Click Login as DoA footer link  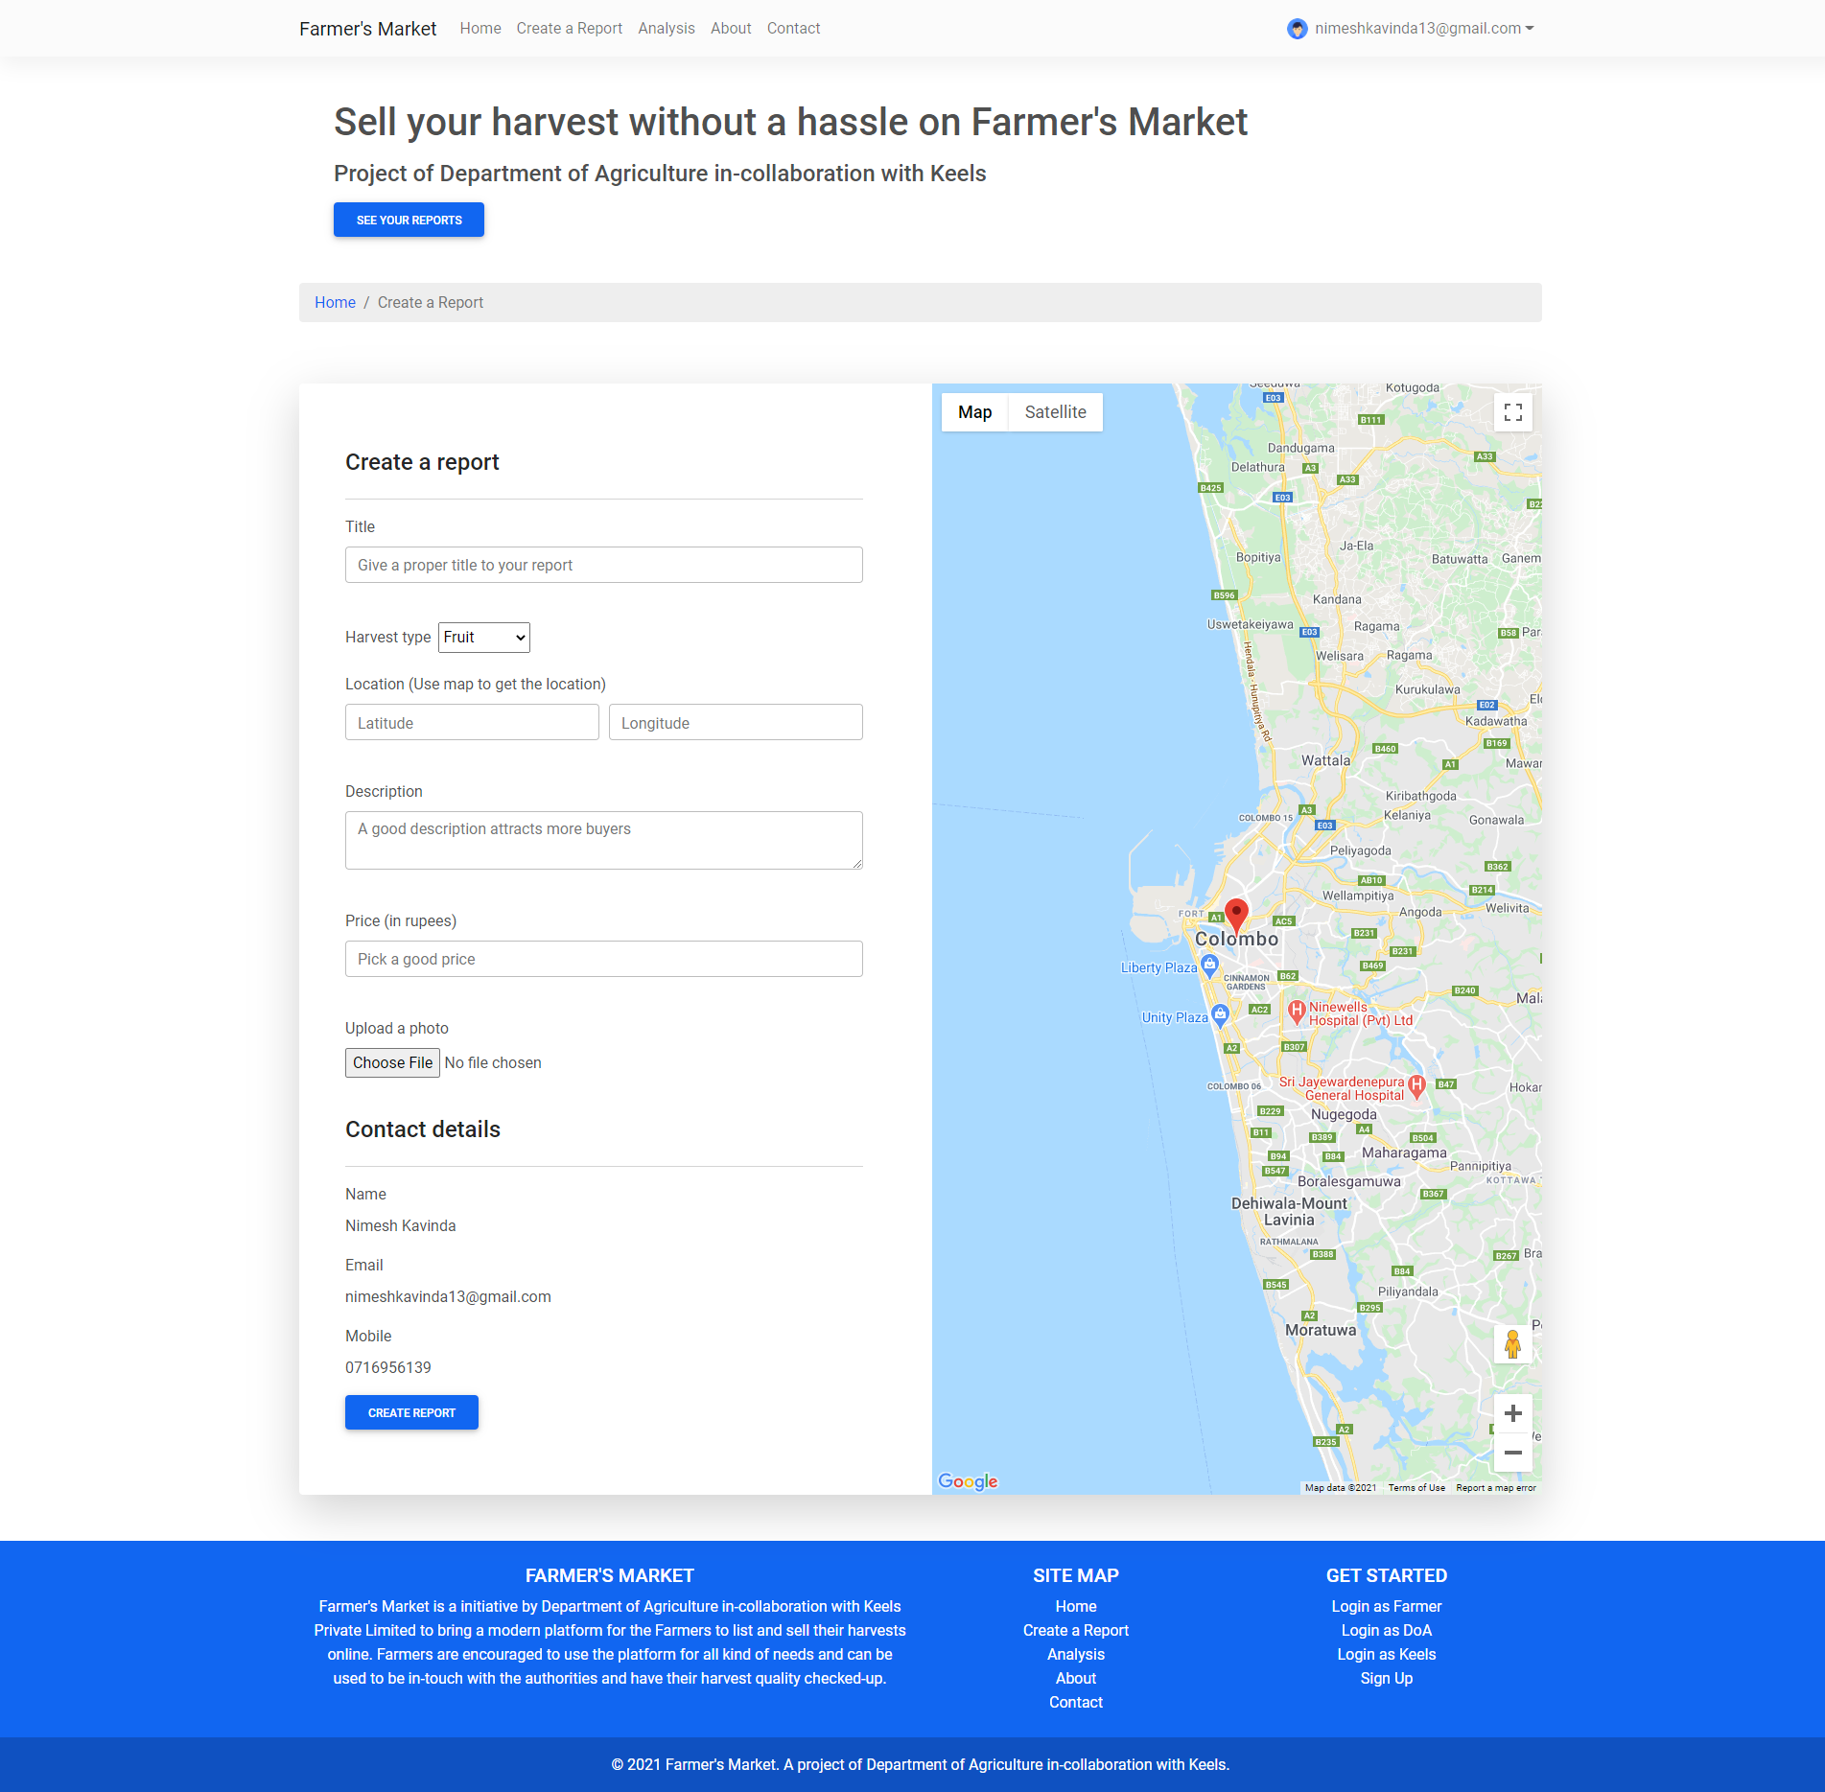1387,1631
